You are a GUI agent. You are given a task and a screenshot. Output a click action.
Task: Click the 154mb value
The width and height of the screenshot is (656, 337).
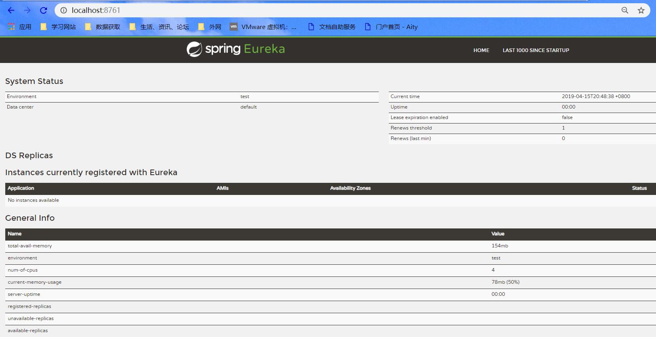point(500,246)
